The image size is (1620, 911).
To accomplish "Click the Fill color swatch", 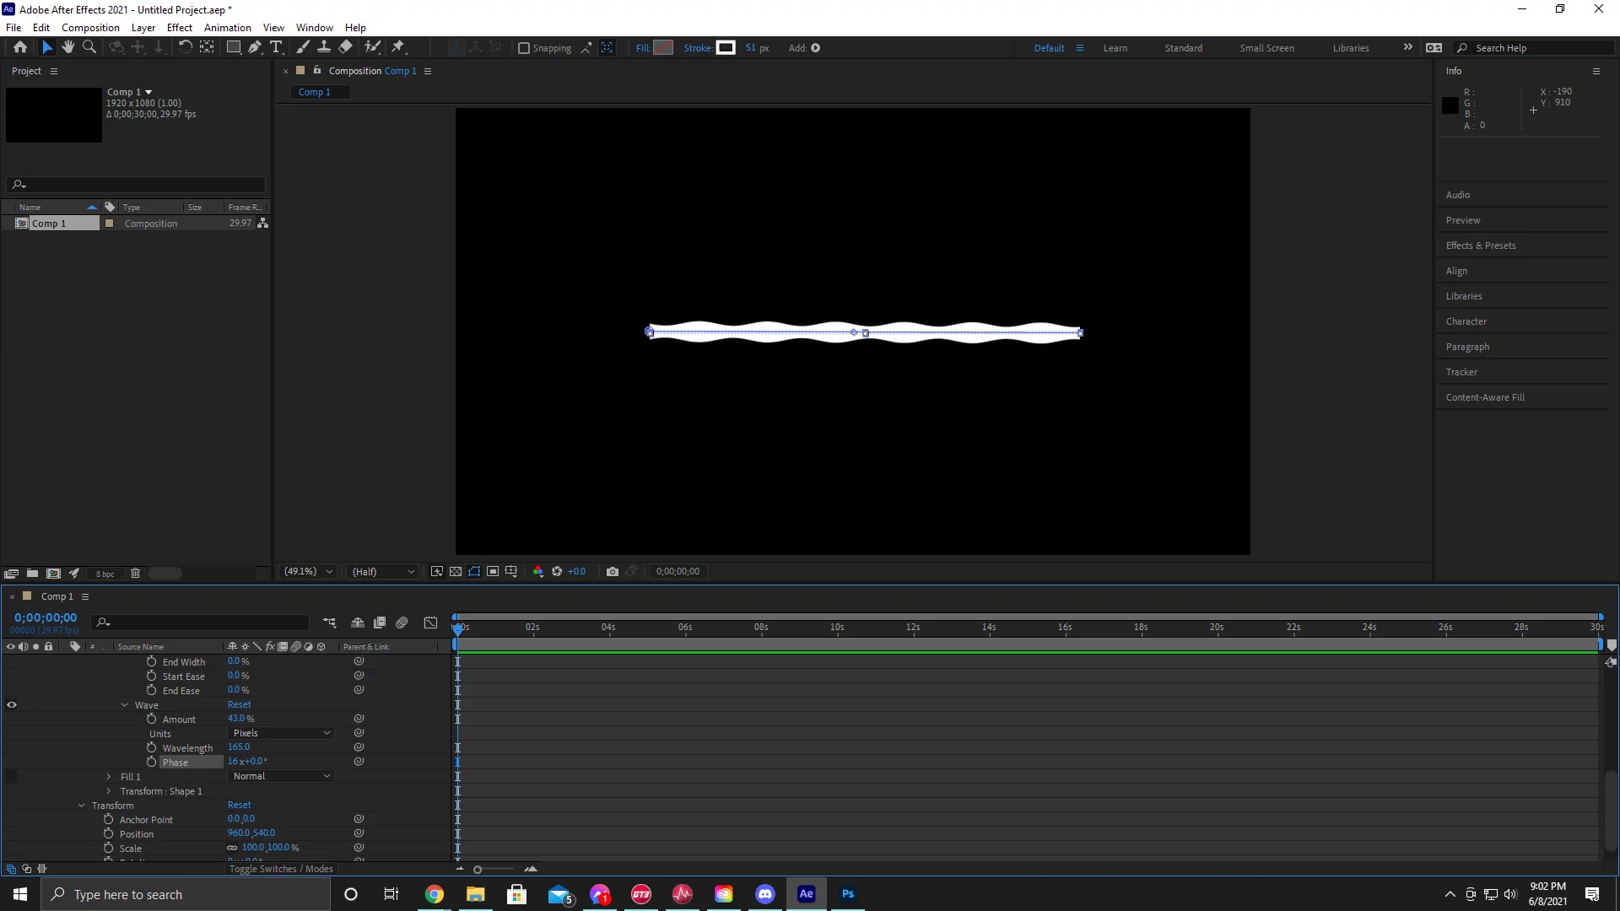I will pos(664,48).
